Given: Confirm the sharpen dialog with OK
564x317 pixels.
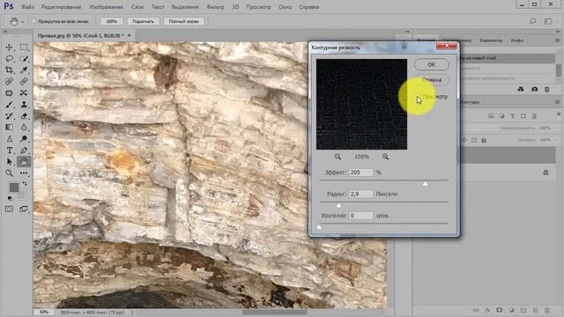Looking at the screenshot, I should (x=431, y=64).
